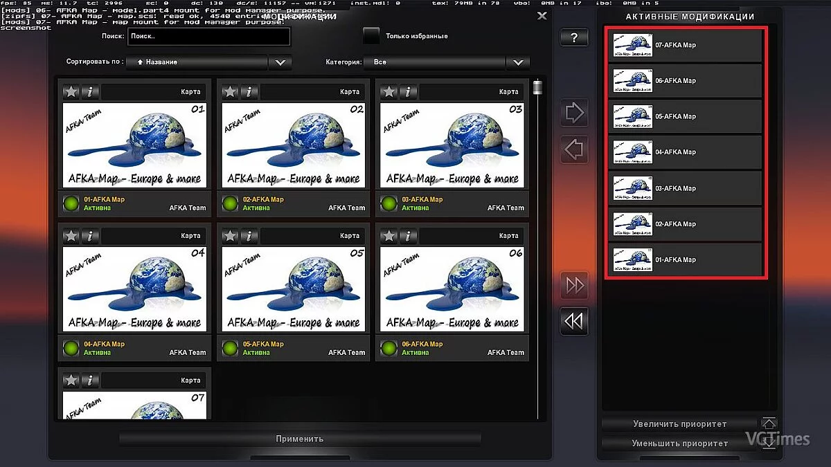
Task: Click the question mark help button
Action: (574, 38)
